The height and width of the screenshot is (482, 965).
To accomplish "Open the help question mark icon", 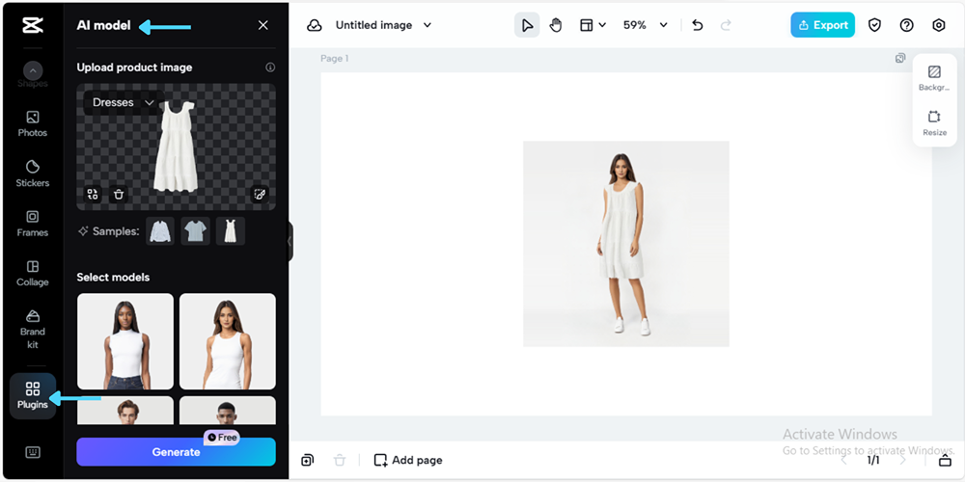I will [x=906, y=25].
